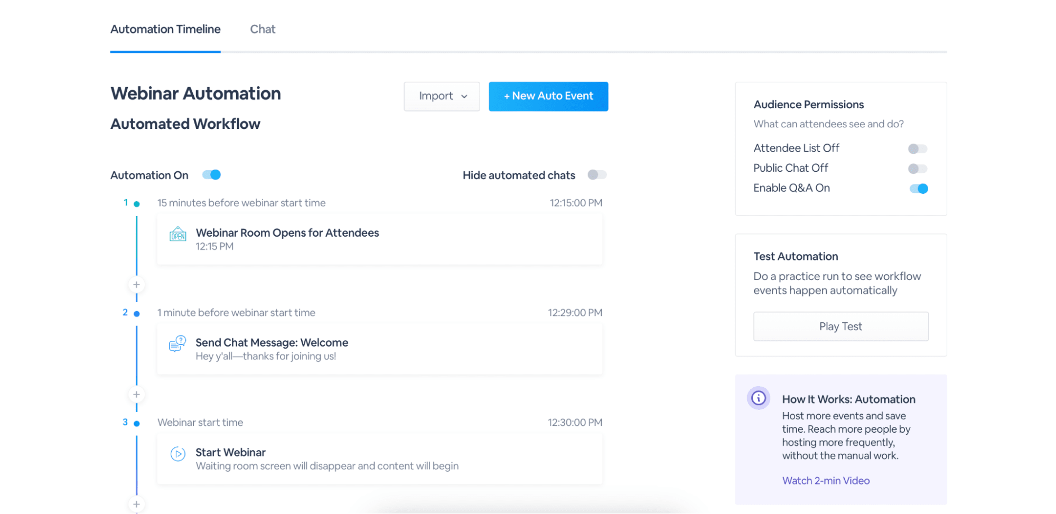
Task: Click the info icon next to How It Works
Action: click(758, 398)
